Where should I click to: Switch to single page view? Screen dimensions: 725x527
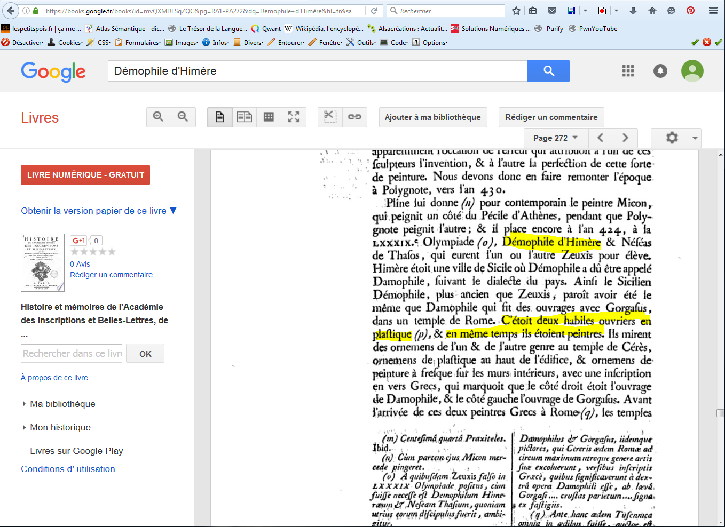[x=220, y=117]
